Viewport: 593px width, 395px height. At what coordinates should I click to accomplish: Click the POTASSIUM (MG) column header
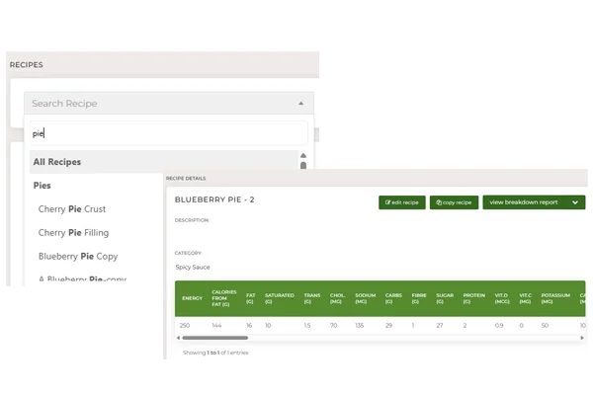[555, 298]
